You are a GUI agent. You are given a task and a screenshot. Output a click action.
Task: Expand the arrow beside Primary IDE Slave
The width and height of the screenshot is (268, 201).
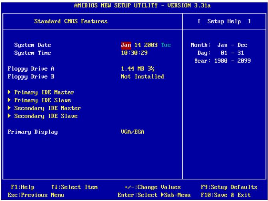click(x=9, y=100)
